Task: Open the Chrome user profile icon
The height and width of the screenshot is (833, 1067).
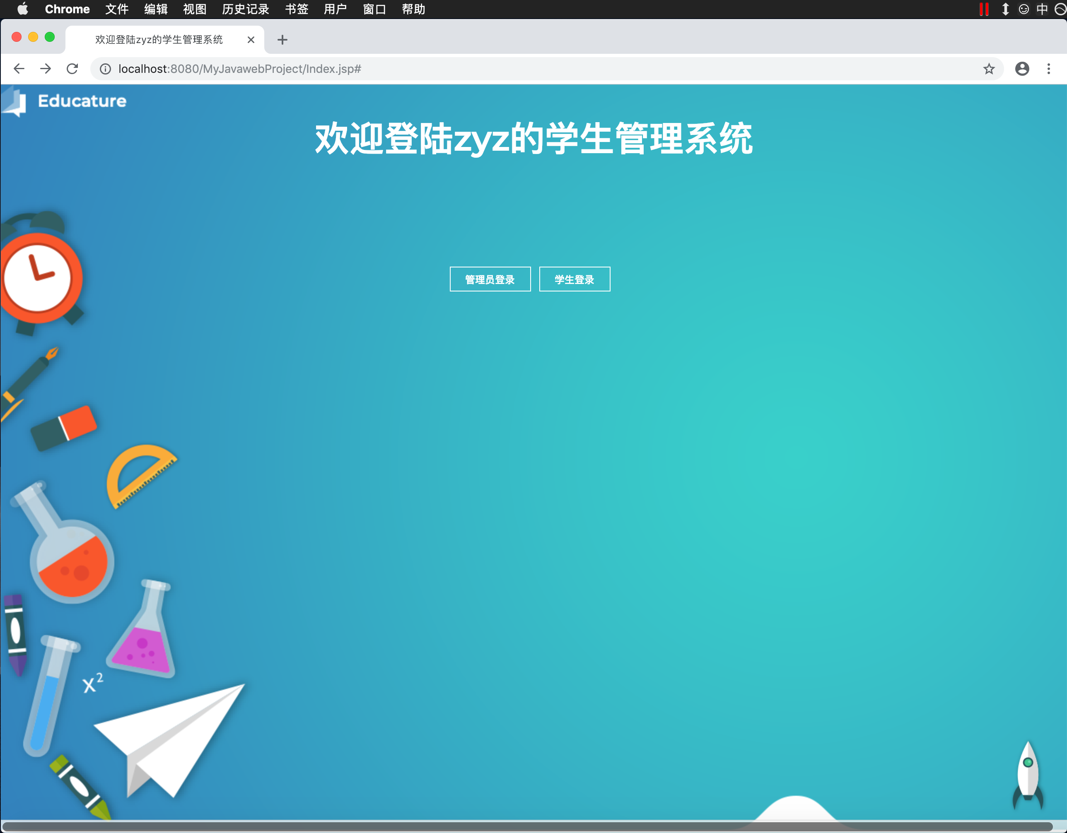Action: pos(1022,69)
